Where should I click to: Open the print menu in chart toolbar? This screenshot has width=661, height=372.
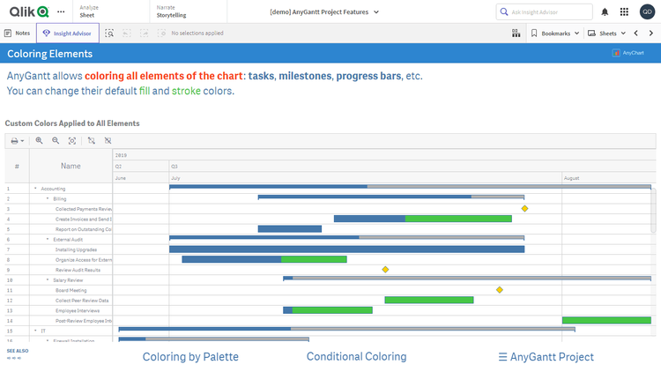[x=17, y=140]
